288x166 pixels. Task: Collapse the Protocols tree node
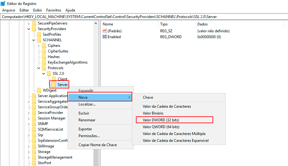(38, 68)
